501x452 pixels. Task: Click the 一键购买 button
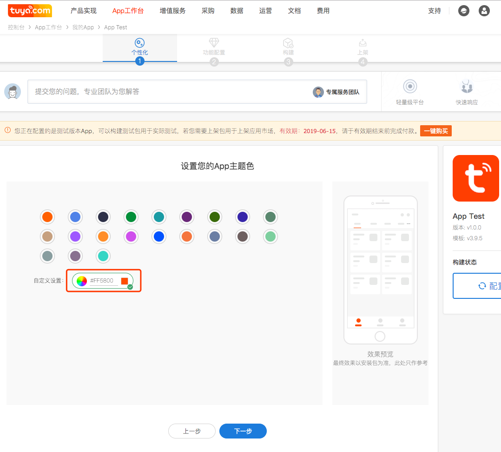point(435,131)
